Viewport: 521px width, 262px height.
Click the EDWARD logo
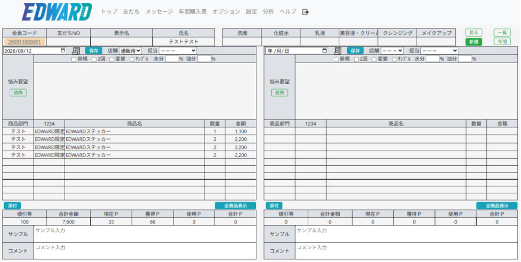(57, 12)
